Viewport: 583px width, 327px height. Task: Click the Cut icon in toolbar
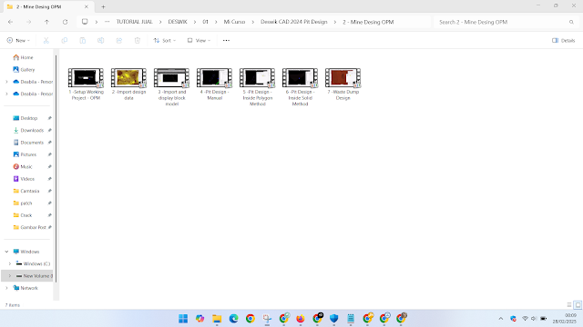46,40
